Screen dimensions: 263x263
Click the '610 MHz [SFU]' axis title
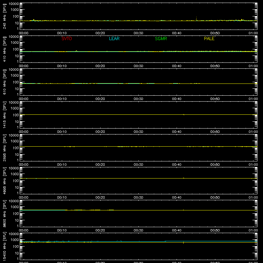(x=5, y=82)
